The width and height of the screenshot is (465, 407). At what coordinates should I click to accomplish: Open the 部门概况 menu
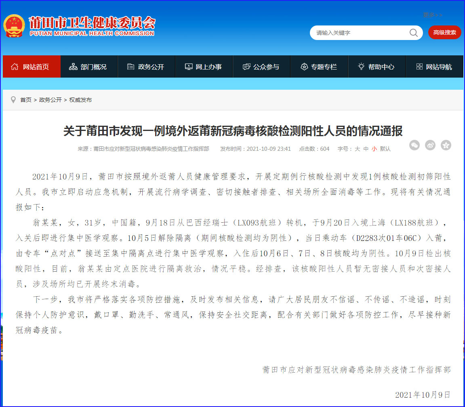point(89,67)
